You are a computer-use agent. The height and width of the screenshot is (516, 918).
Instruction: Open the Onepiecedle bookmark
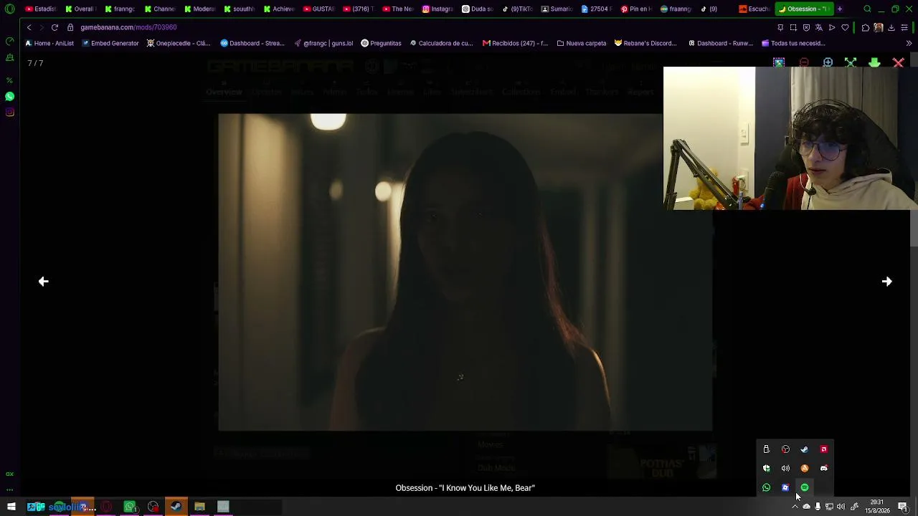point(179,43)
